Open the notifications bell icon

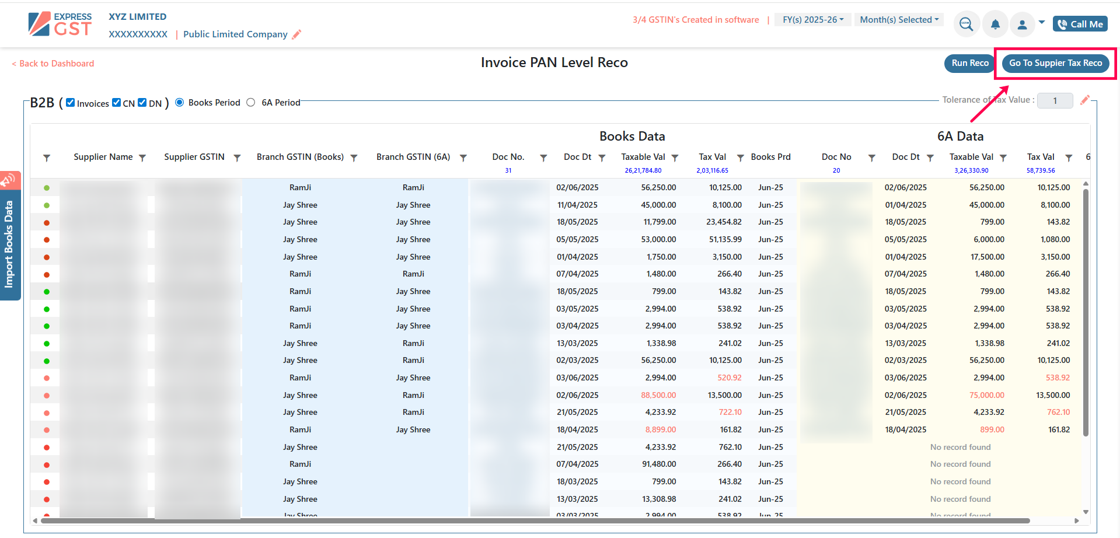995,25
